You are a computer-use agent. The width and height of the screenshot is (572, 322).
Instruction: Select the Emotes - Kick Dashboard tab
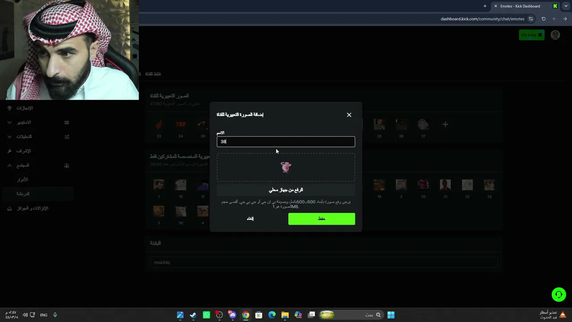click(x=526, y=6)
